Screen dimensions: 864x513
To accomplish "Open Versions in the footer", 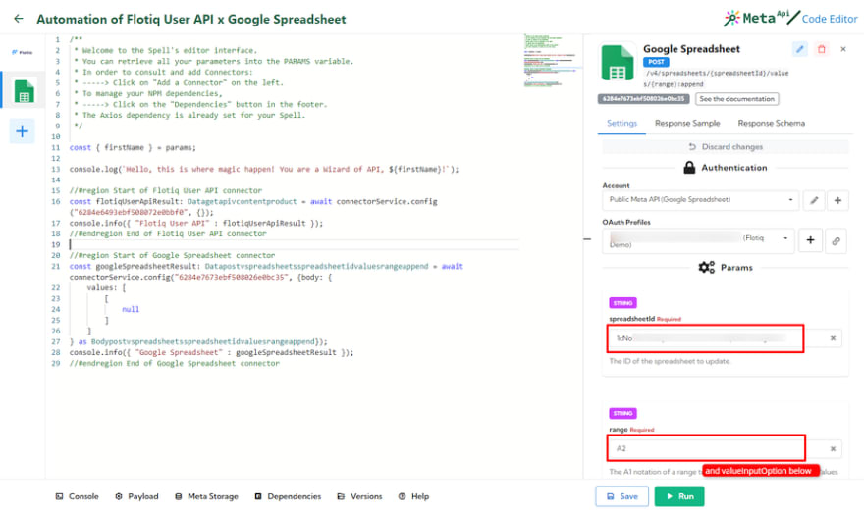I will click(359, 496).
